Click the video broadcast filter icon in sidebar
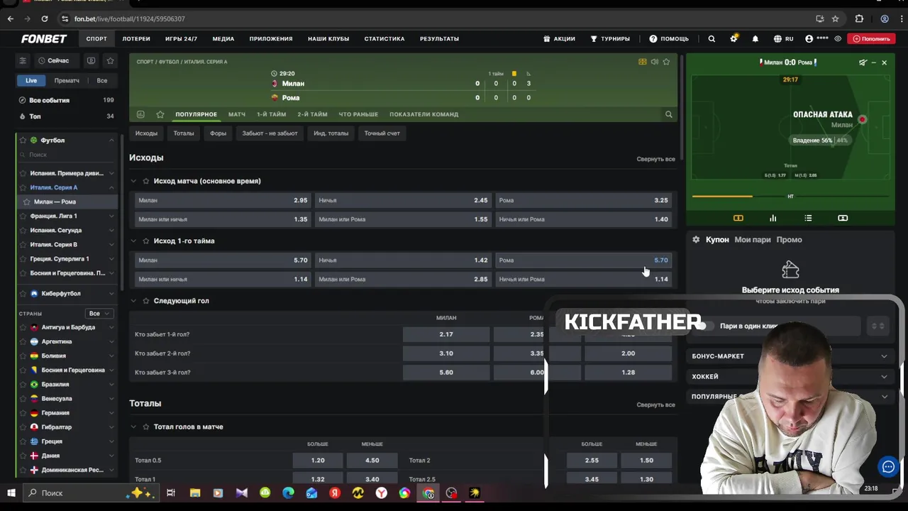 click(x=91, y=61)
